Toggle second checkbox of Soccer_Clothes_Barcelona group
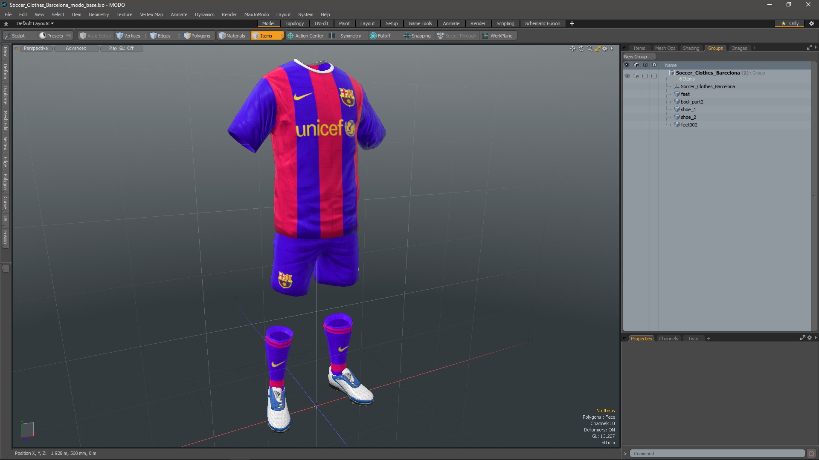 click(x=654, y=76)
